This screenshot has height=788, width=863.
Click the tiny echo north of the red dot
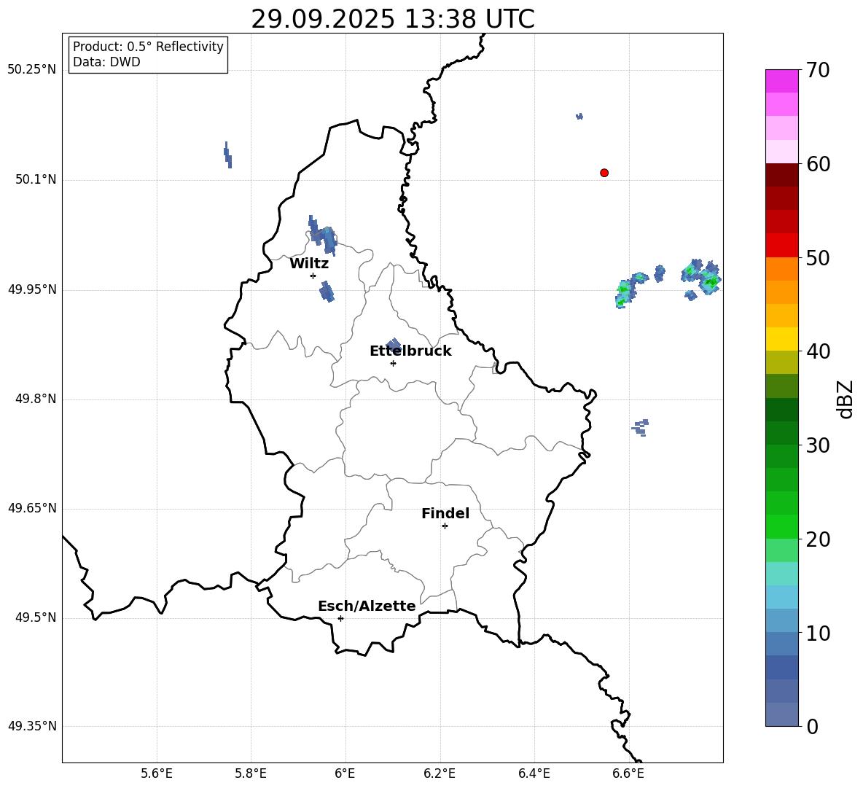[579, 116]
